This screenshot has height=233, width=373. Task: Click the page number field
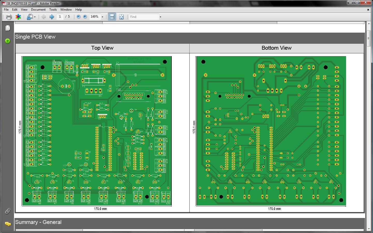[x=60, y=17]
